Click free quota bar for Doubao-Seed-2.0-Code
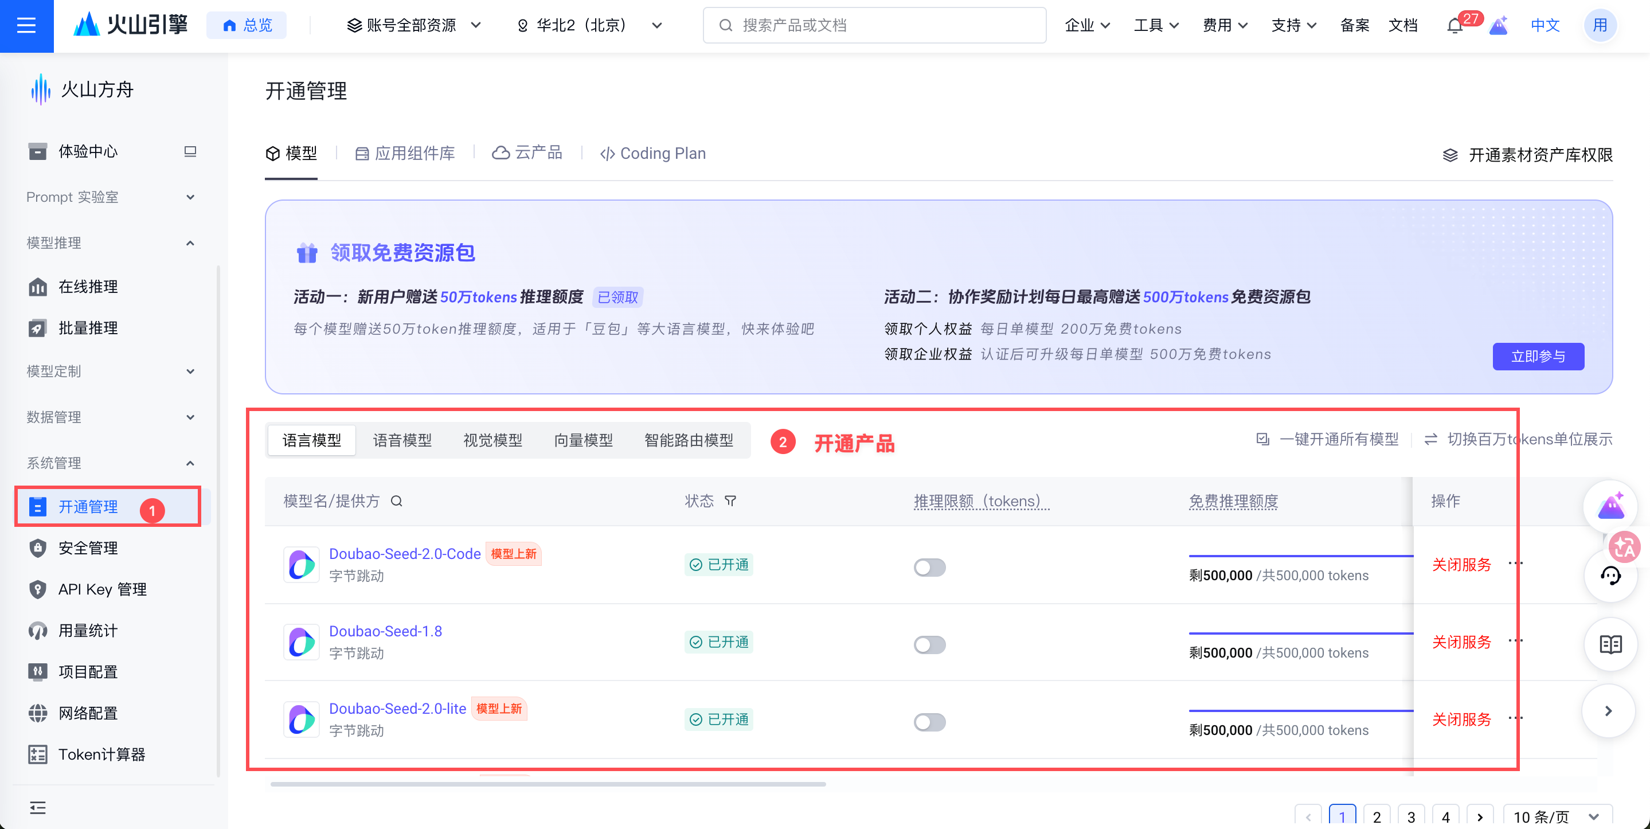The width and height of the screenshot is (1650, 829). click(1300, 556)
